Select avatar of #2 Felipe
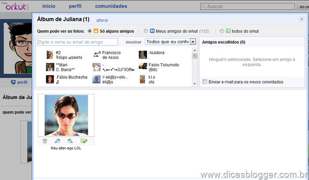Screen dimensions: 309x180 pos(50,55)
